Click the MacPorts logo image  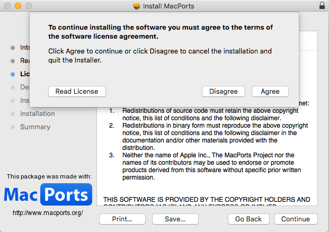point(48,194)
